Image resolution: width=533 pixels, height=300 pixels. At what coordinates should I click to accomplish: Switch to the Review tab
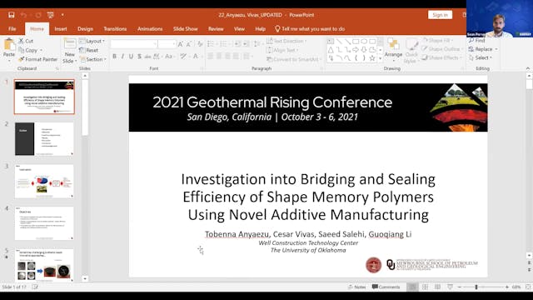pyautogui.click(x=216, y=29)
